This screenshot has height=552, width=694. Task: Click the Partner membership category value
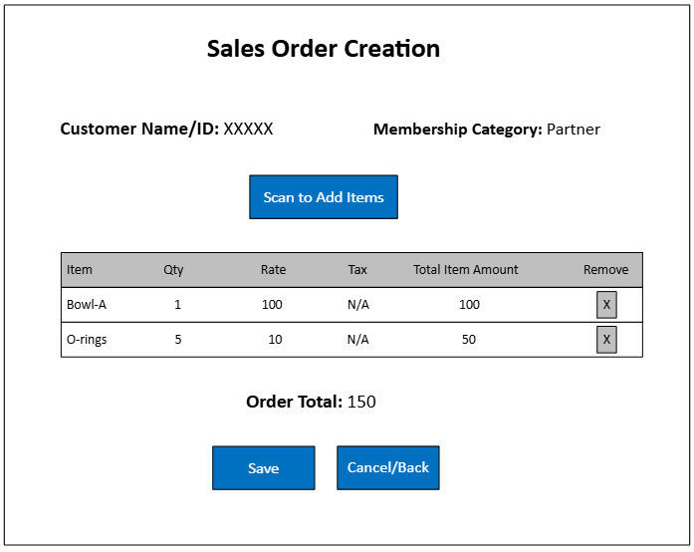(x=574, y=130)
